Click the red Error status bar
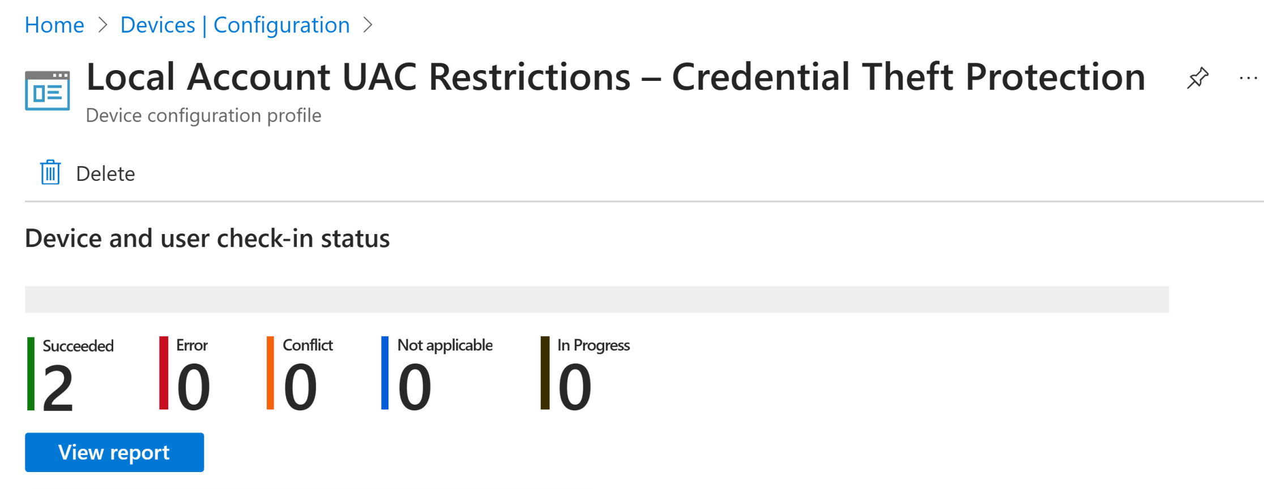This screenshot has height=489, width=1264. (x=164, y=373)
